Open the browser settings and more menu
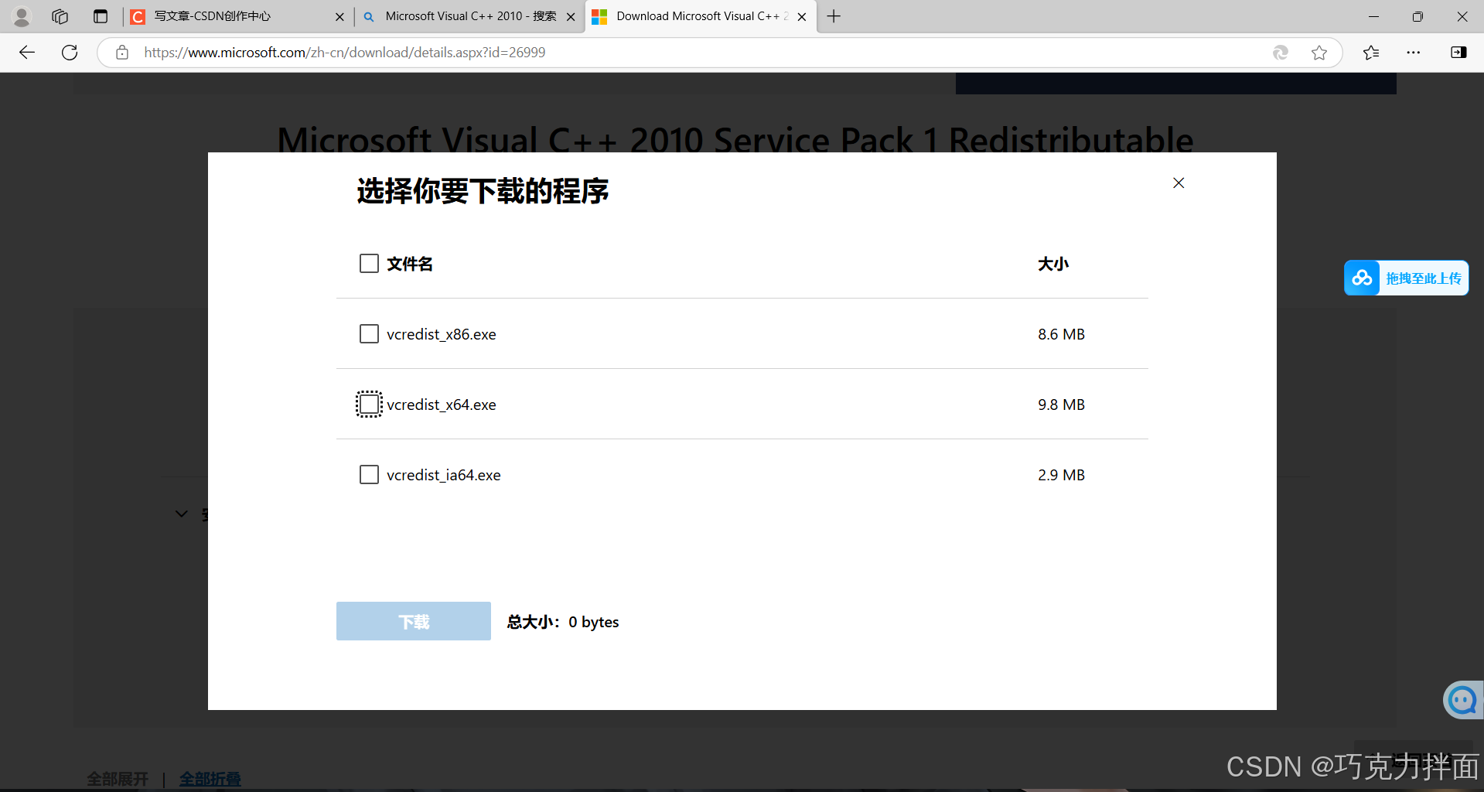The width and height of the screenshot is (1484, 792). [x=1414, y=53]
